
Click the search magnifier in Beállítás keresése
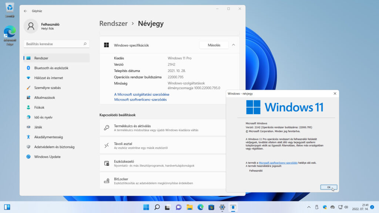point(85,44)
